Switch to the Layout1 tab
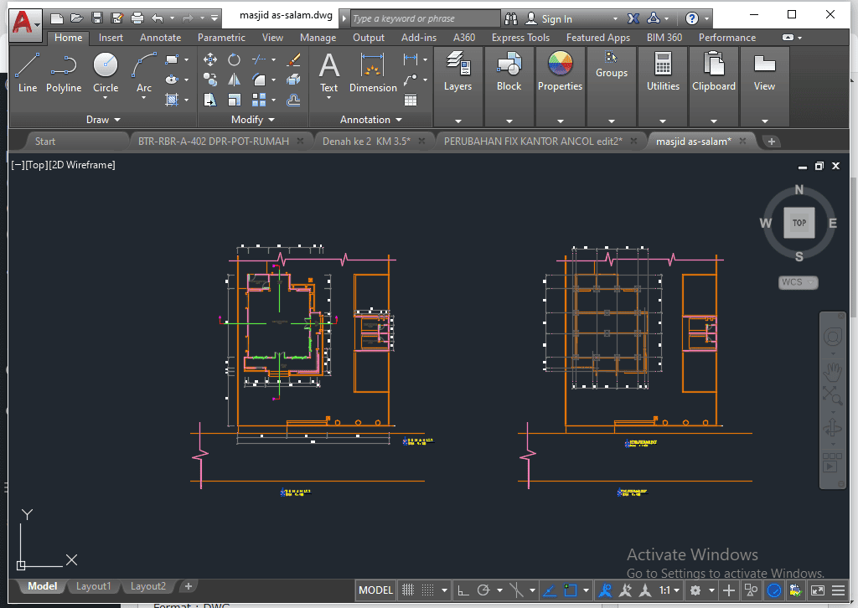Screen dimensions: 858x608 pyautogui.click(x=94, y=586)
